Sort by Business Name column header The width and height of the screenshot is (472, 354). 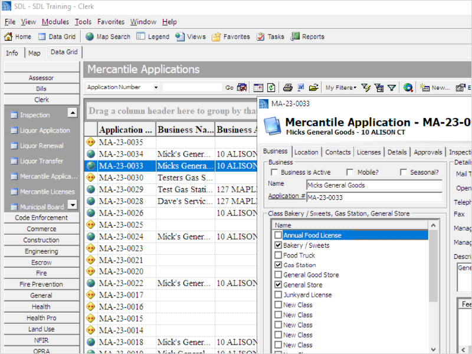point(185,129)
